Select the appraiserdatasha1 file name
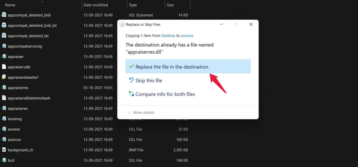This screenshot has height=167, width=358. point(23,77)
